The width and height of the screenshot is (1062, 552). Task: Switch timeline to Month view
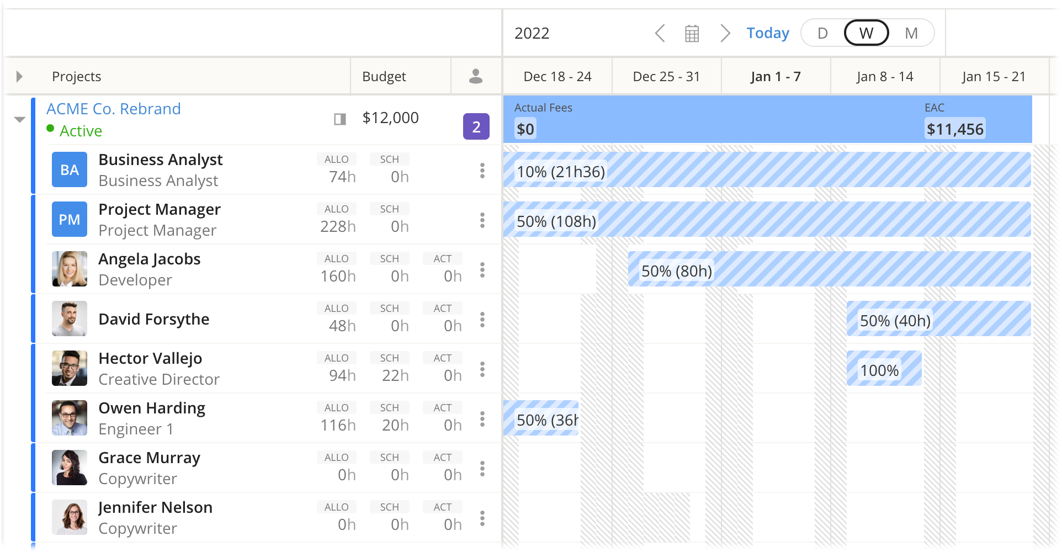(911, 33)
